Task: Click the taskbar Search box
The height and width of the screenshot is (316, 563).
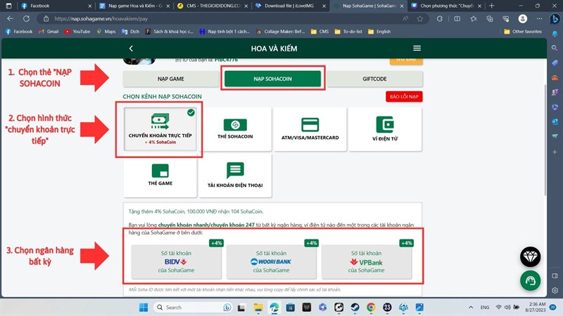Action: pos(193,308)
